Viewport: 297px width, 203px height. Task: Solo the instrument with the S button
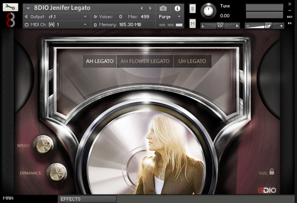(x=192, y=9)
